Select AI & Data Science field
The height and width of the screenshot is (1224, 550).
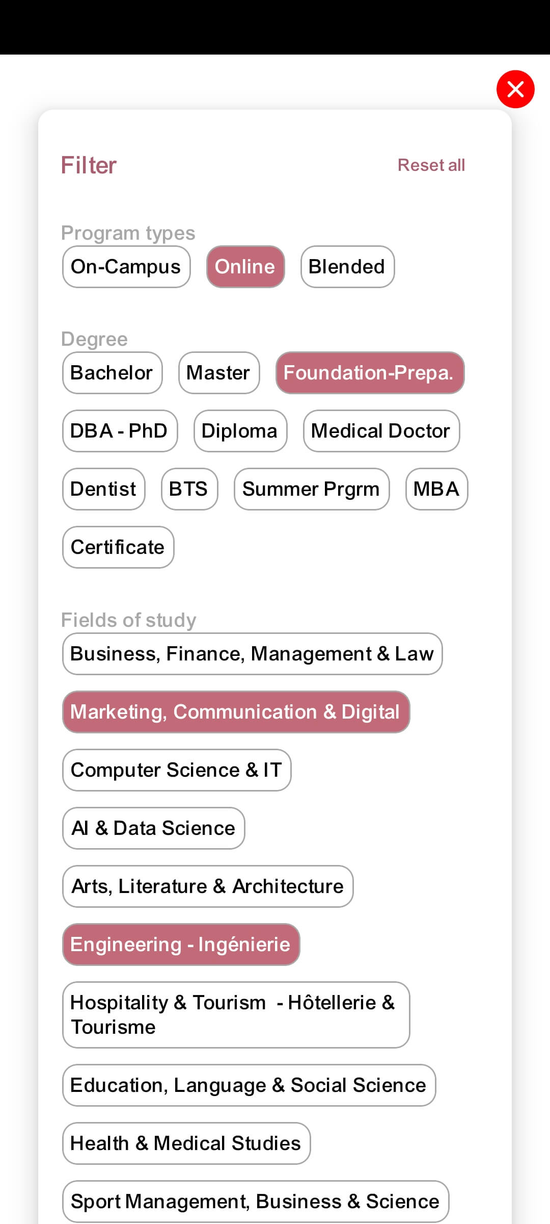153,828
